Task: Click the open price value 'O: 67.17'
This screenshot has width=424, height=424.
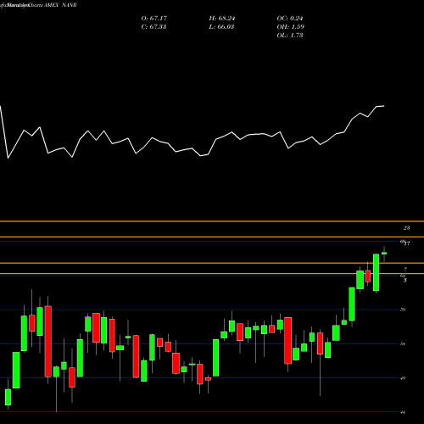Action: click(154, 19)
